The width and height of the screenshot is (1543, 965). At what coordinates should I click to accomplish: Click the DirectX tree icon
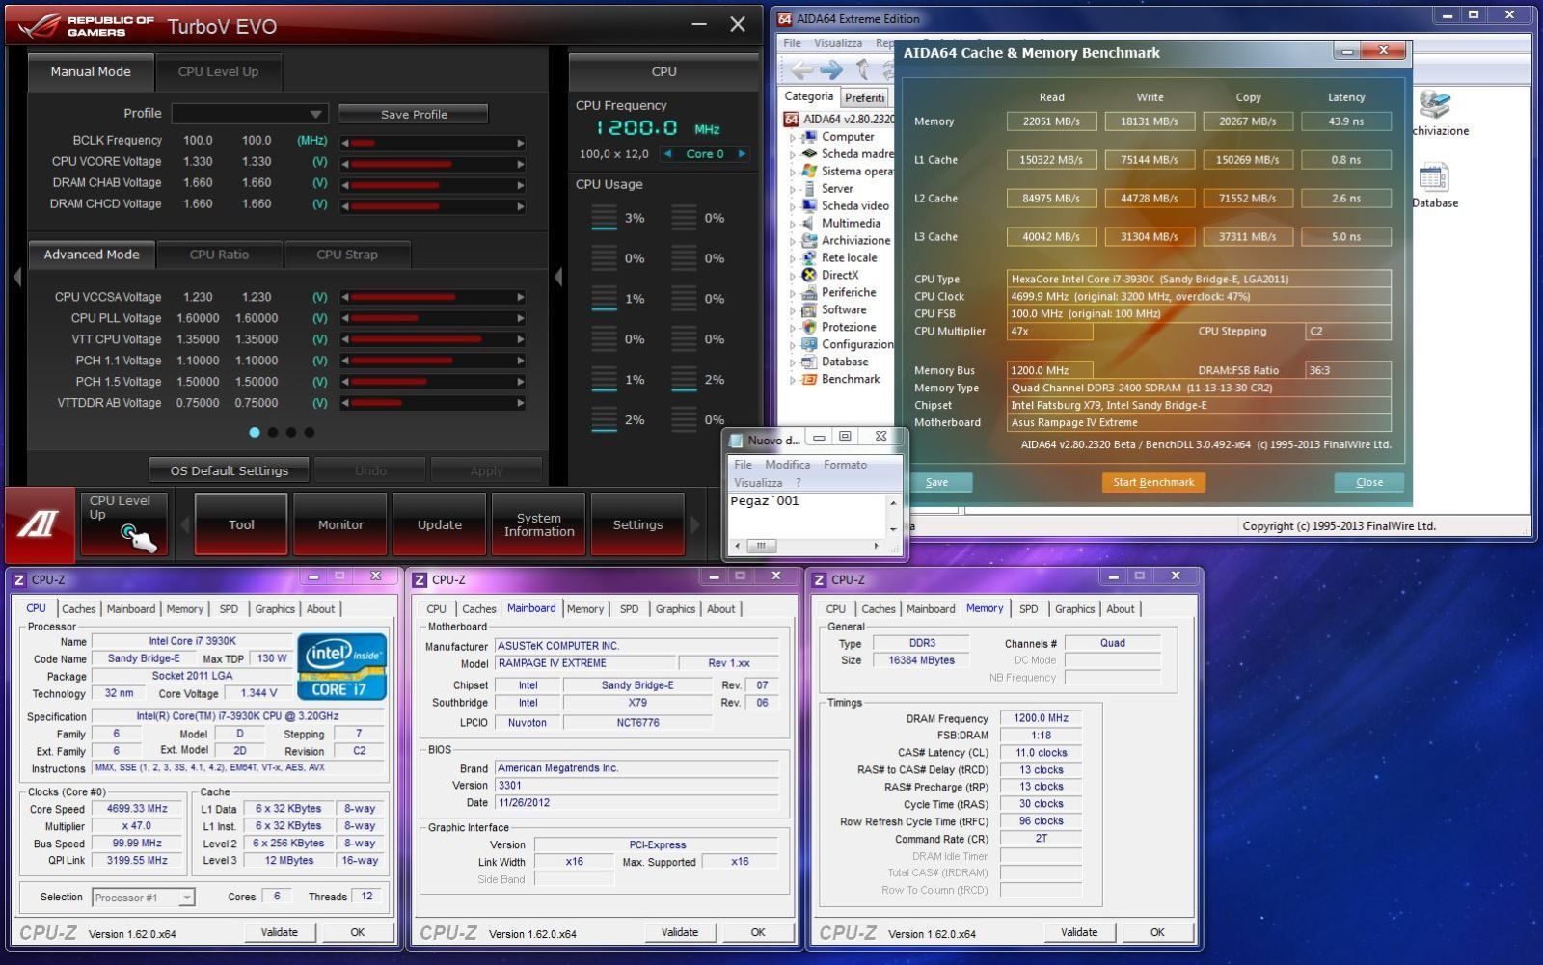(x=810, y=275)
